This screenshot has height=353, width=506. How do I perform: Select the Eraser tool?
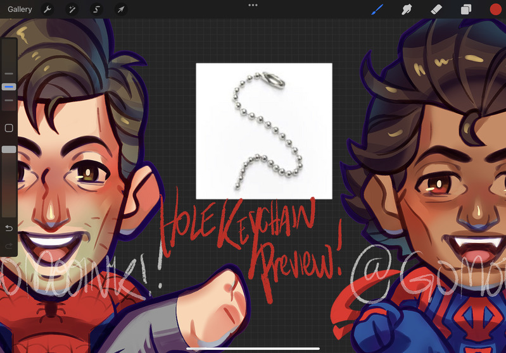click(436, 9)
